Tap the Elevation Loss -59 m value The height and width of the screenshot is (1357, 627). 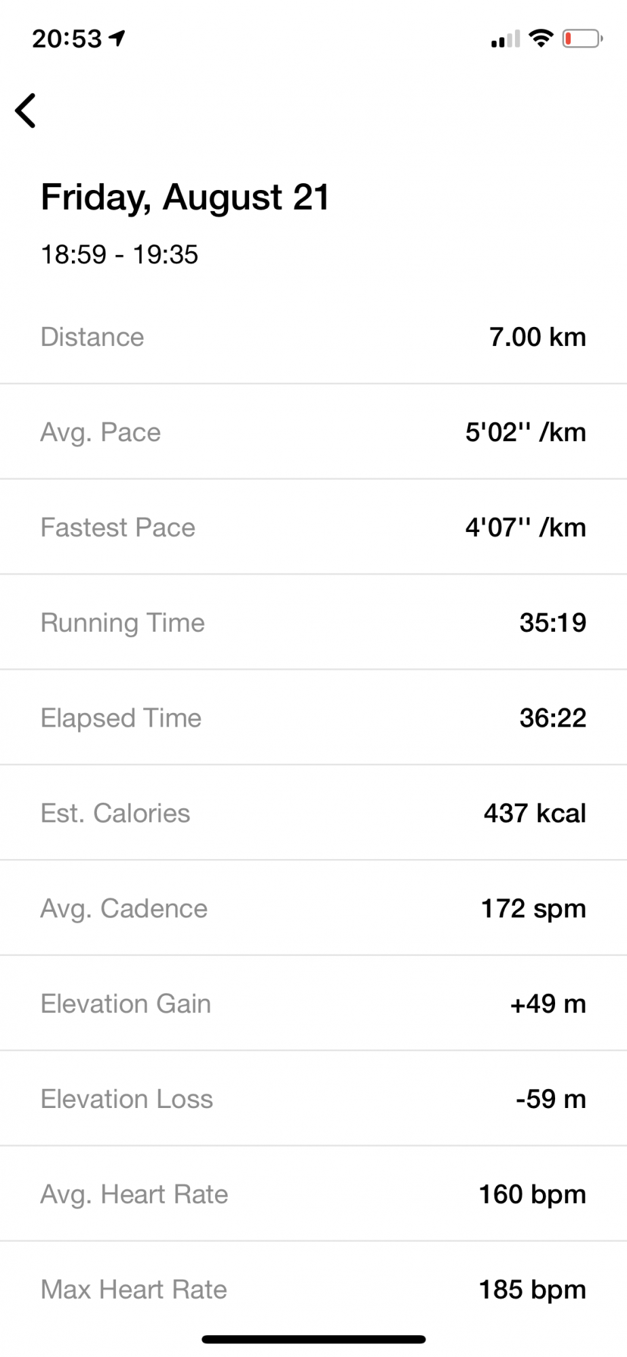click(550, 1099)
